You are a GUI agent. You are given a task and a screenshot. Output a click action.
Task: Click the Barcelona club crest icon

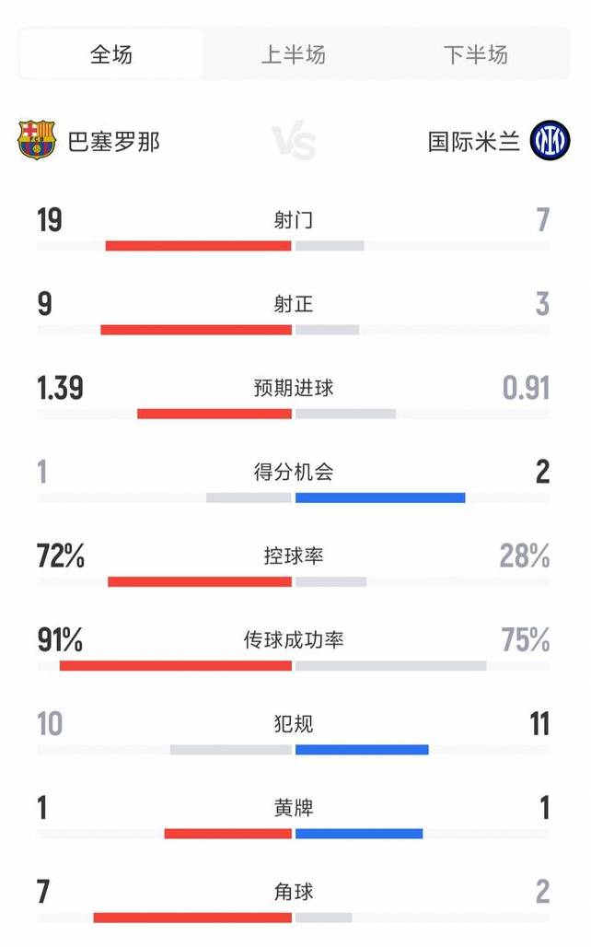[x=37, y=140]
